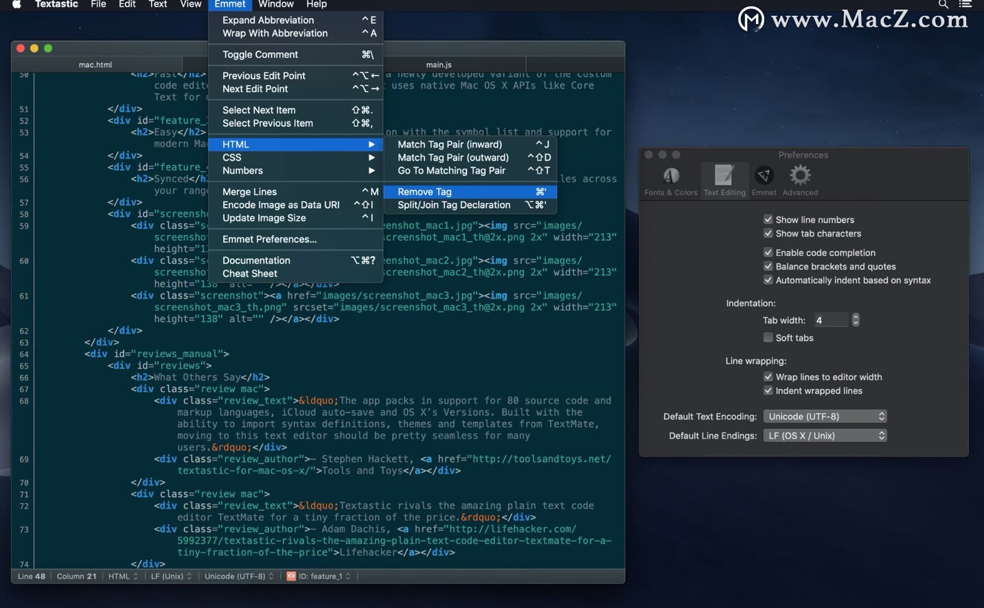Open Emmet Preferences... menu entry
This screenshot has height=608, width=984.
click(x=295, y=239)
